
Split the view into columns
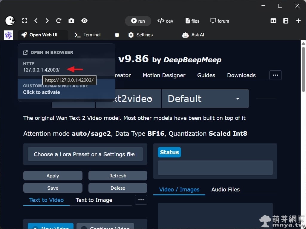[273, 21]
